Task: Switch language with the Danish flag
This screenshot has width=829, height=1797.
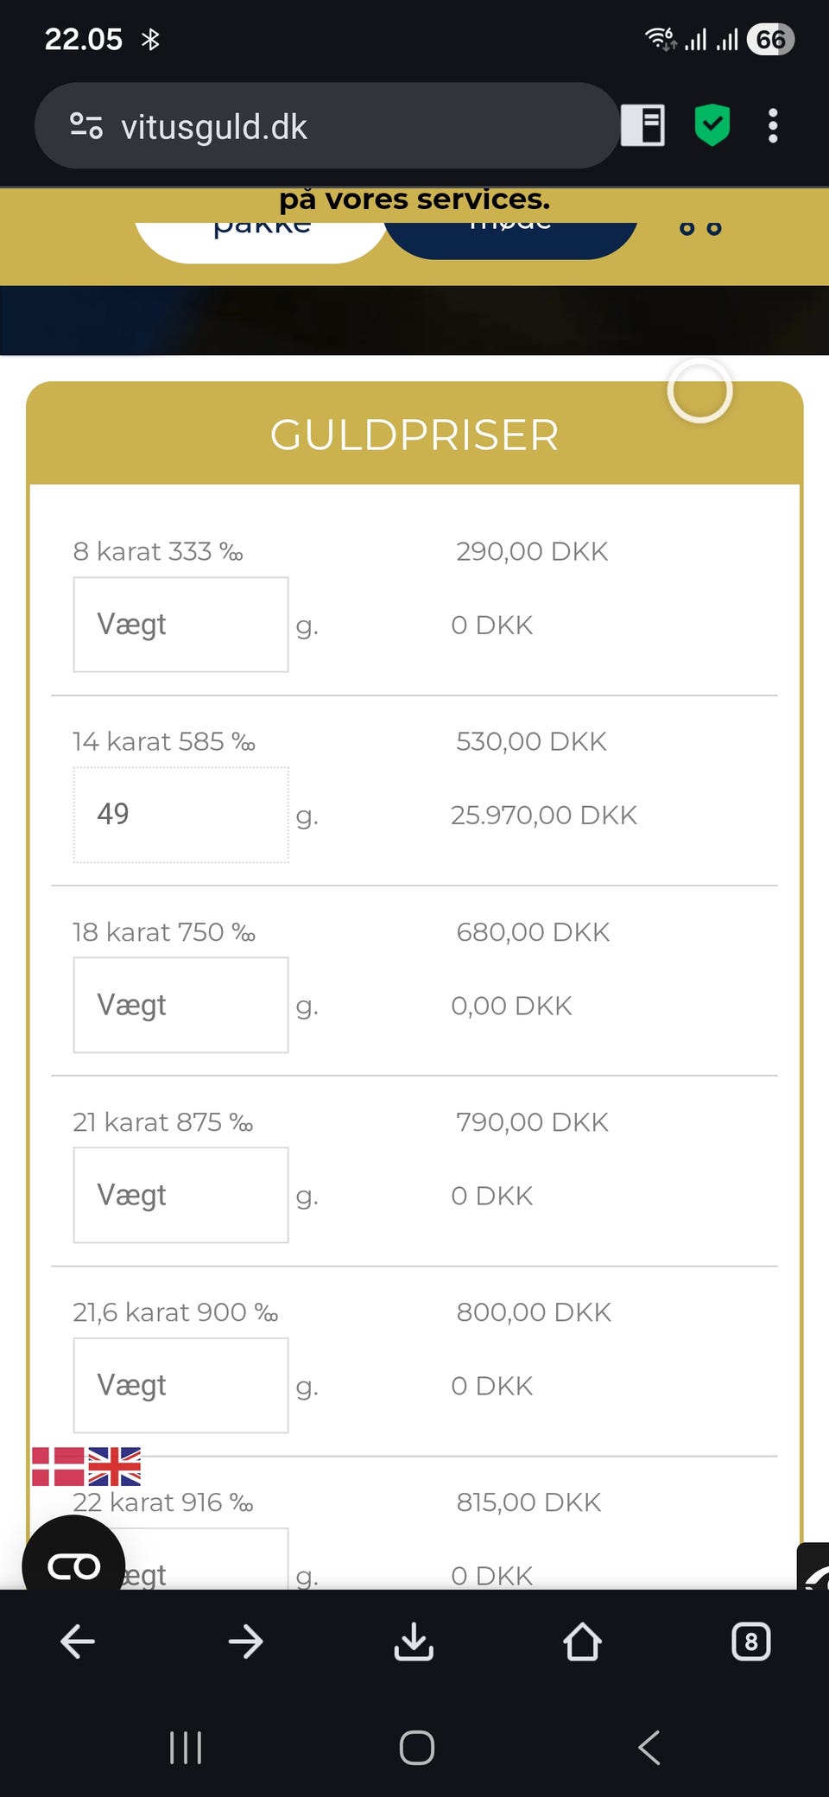Action: (x=58, y=1466)
